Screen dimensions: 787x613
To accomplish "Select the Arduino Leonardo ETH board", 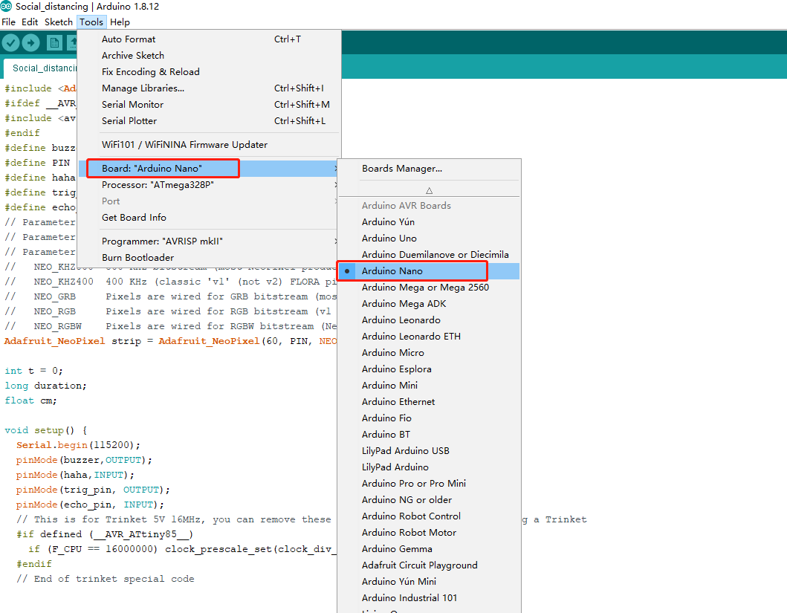I will (429, 336).
